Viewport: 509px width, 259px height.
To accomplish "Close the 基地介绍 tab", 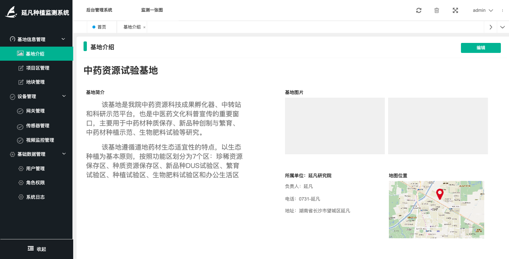I will [144, 27].
